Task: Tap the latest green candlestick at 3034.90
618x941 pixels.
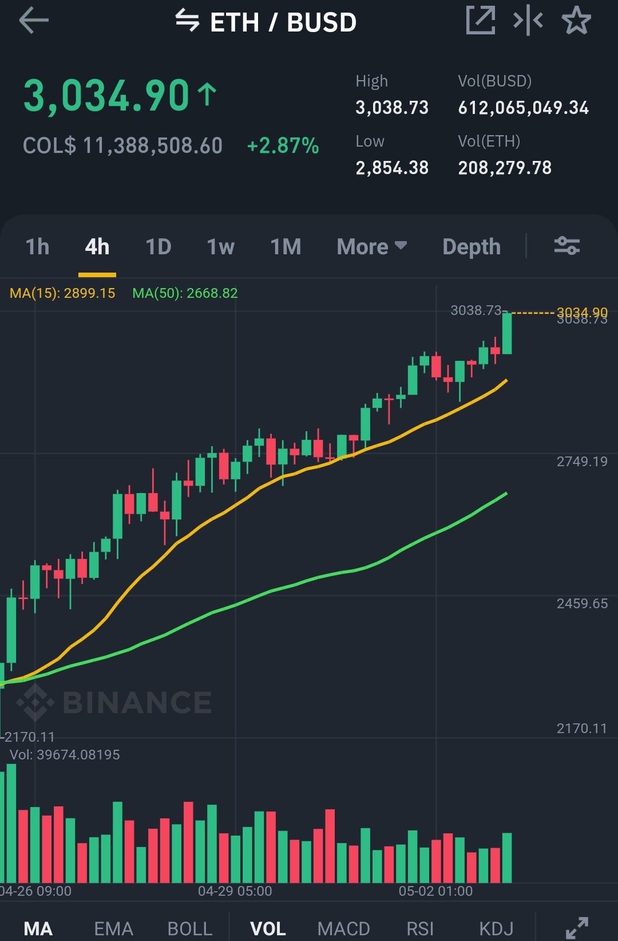Action: [507, 333]
